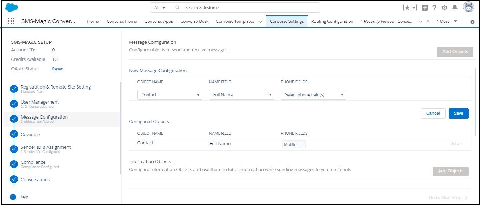Image resolution: width=480 pixels, height=205 pixels.
Task: Click the Help question mark icon in the sidebar
Action: point(13,197)
